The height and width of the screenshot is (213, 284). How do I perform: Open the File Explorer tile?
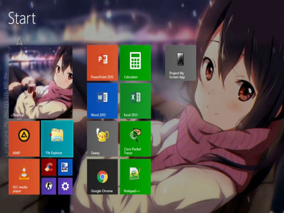coord(57,138)
